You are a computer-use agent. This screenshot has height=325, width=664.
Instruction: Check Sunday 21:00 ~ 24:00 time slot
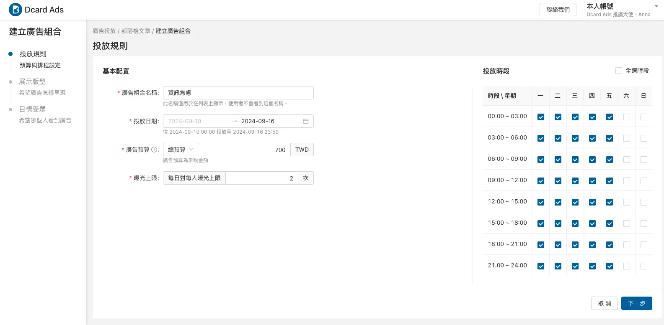[644, 266]
